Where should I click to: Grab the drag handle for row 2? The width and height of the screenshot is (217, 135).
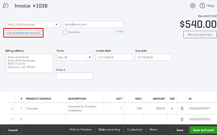click(12, 119)
